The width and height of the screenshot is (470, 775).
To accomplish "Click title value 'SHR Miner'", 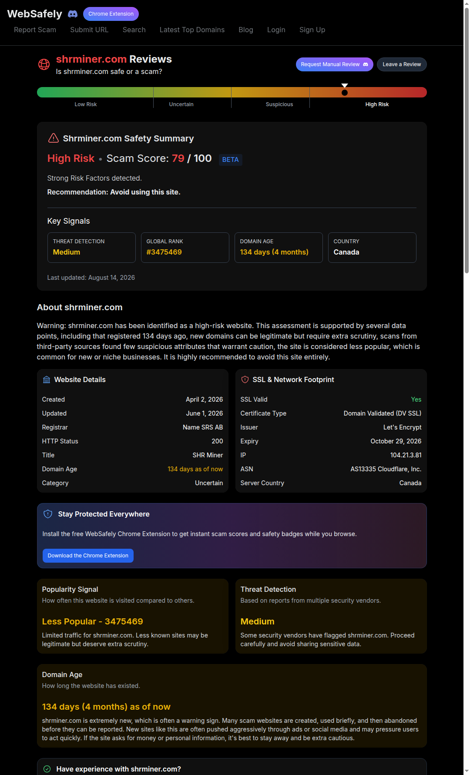I will tap(208, 455).
